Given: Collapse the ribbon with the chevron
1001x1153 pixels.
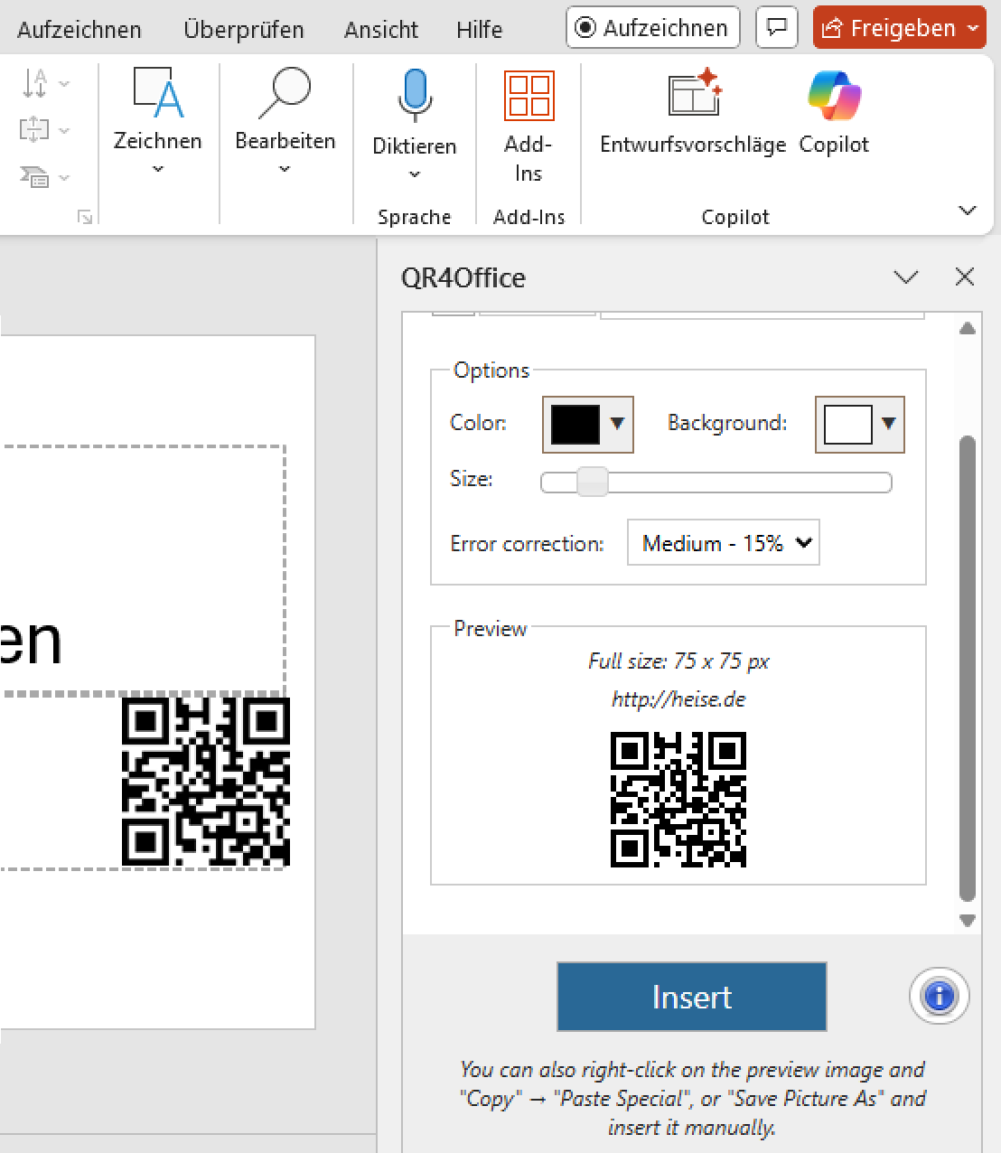Looking at the screenshot, I should 967,211.
